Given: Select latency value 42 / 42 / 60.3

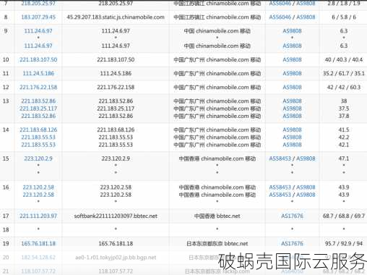Looking at the screenshot, I should point(344,88).
